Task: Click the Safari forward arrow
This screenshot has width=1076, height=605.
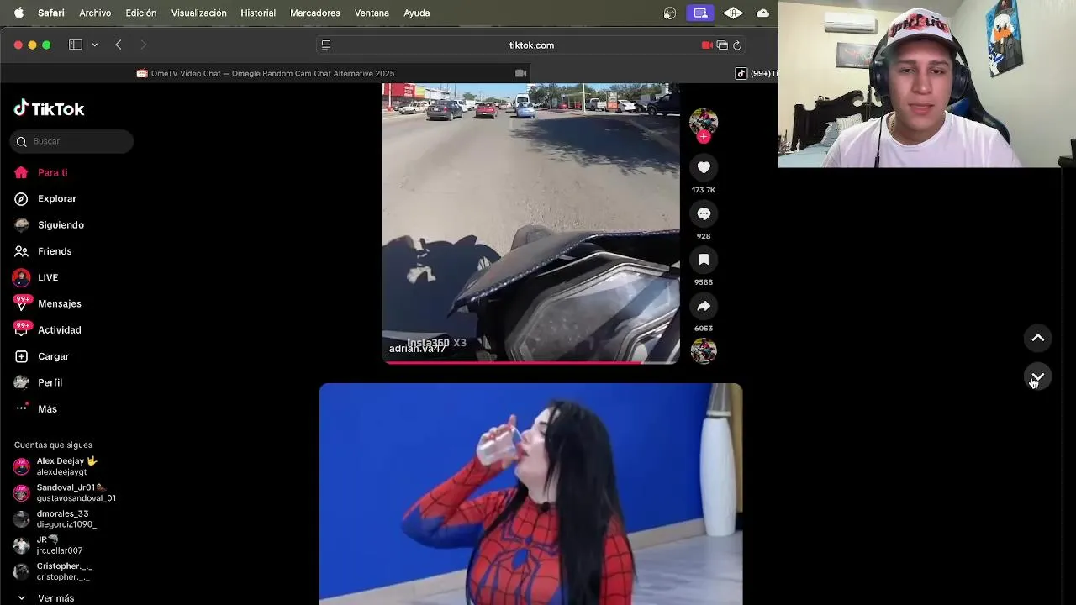Action: [143, 45]
